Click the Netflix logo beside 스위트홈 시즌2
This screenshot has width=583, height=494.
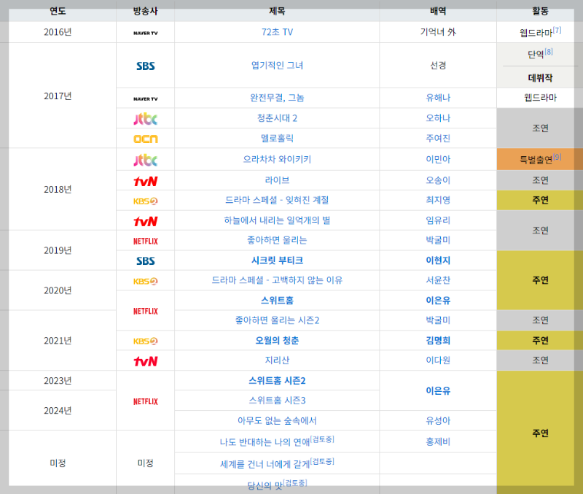pos(145,401)
